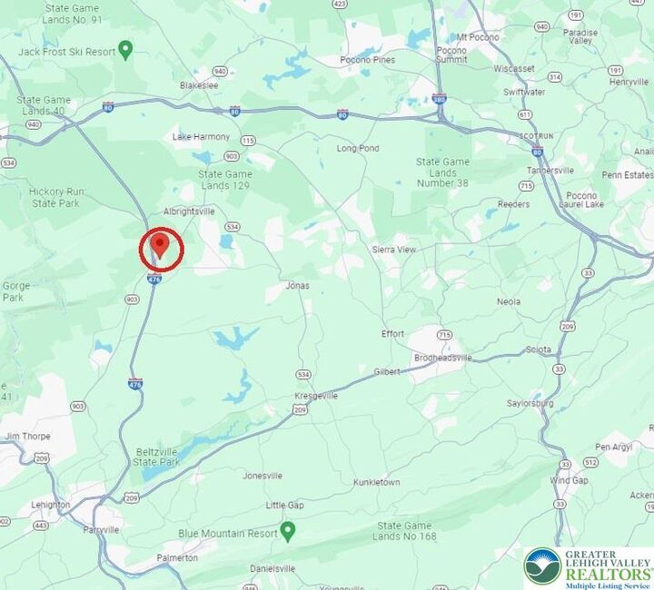Viewport: 654px width, 590px height.
Task: Click the red location pin marker
Action: [160, 246]
